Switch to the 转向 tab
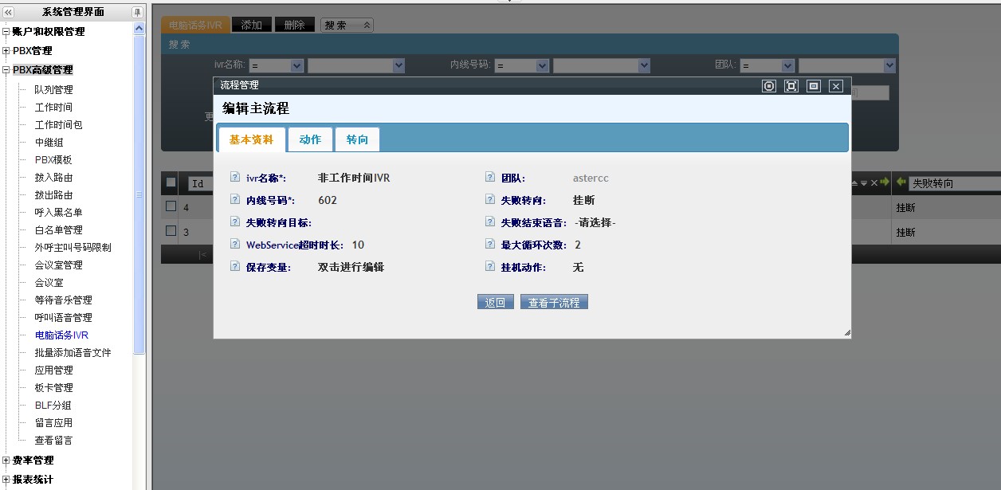This screenshot has height=490, width=1001. (x=357, y=139)
